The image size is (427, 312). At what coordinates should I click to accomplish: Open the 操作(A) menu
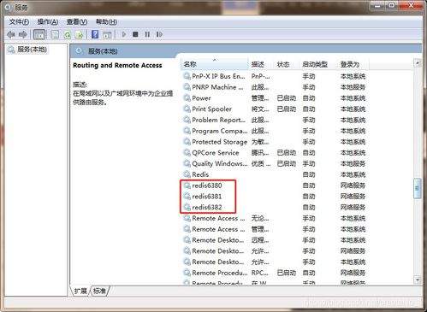pos(48,21)
